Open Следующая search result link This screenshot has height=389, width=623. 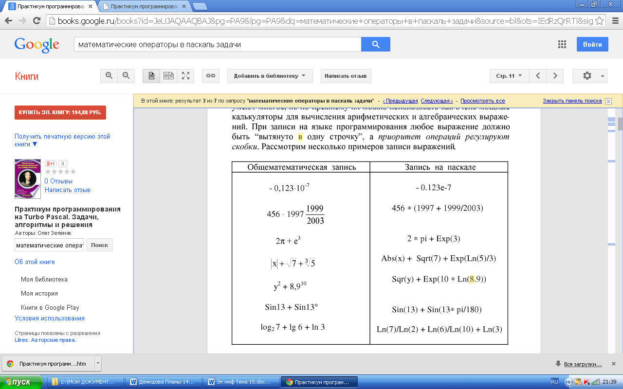(437, 101)
